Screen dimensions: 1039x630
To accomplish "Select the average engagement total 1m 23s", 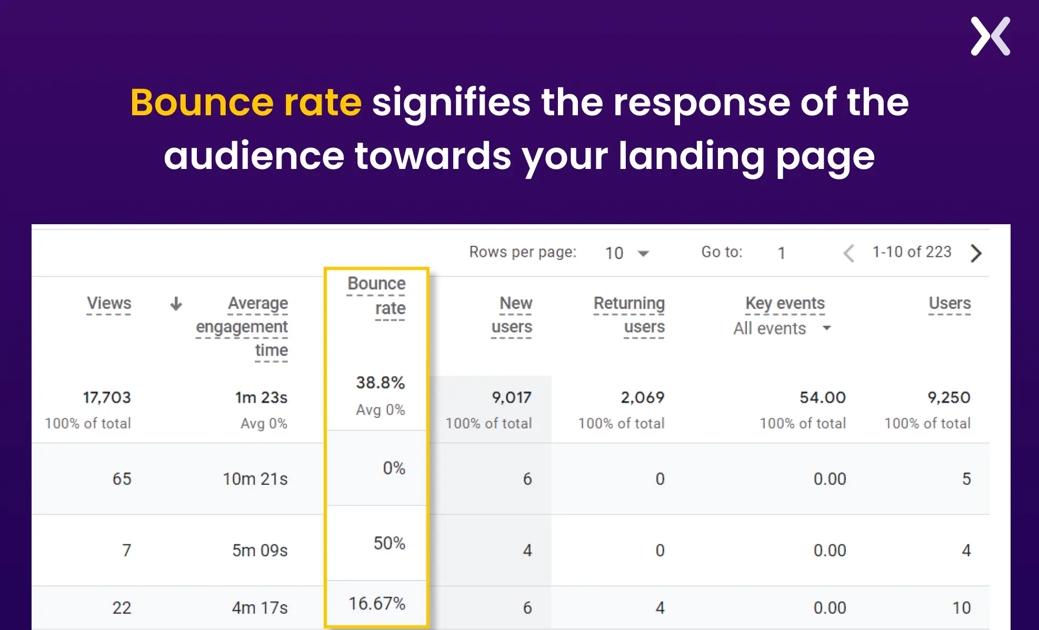I will point(261,397).
